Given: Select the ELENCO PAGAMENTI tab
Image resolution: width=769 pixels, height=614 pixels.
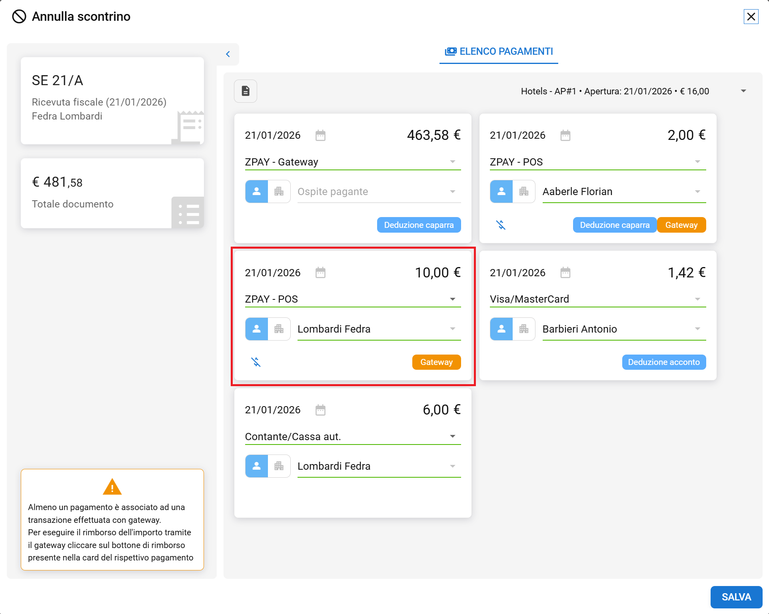Looking at the screenshot, I should [499, 52].
